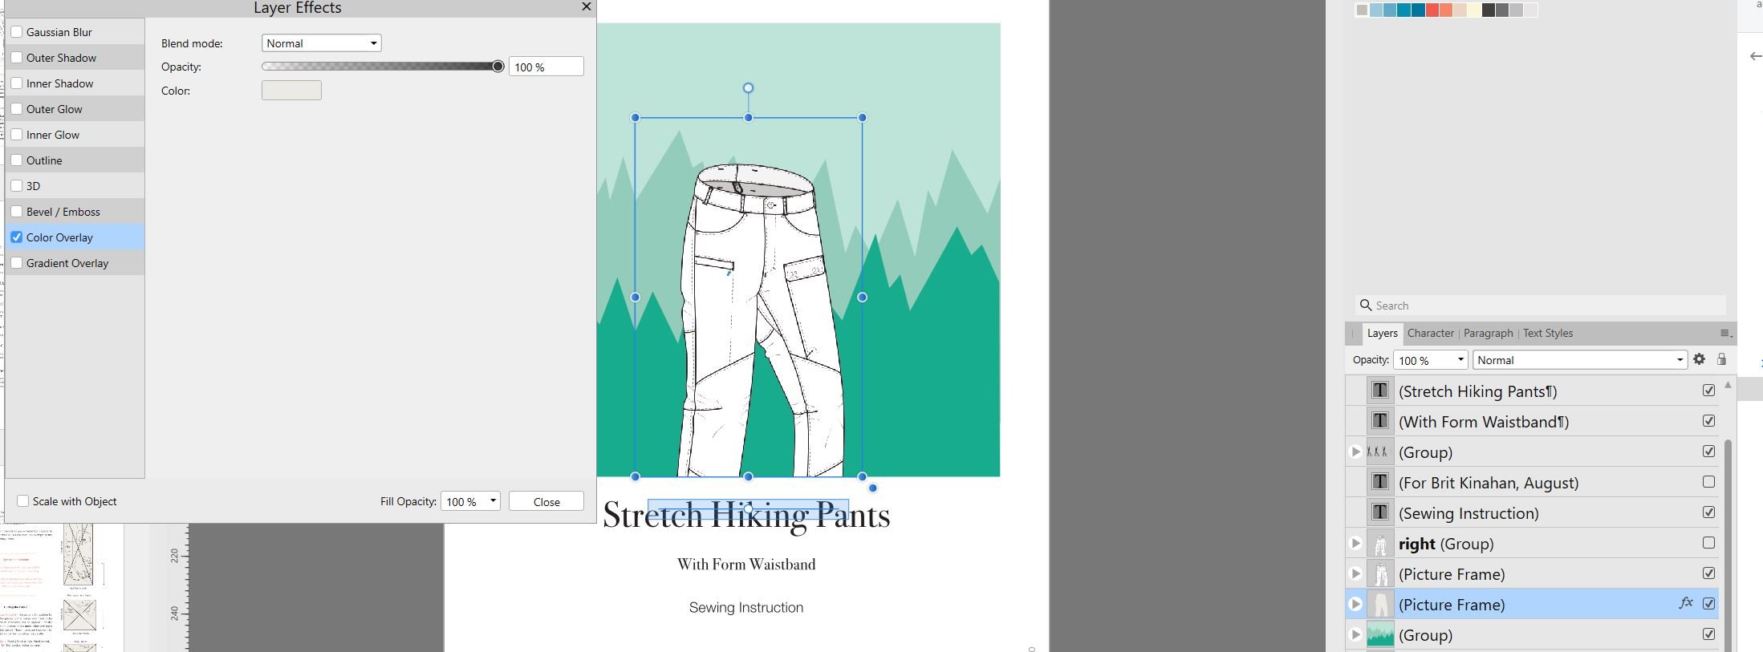Image resolution: width=1763 pixels, height=652 pixels.
Task: Open the Fill Opacity dropdown
Action: [x=470, y=501]
